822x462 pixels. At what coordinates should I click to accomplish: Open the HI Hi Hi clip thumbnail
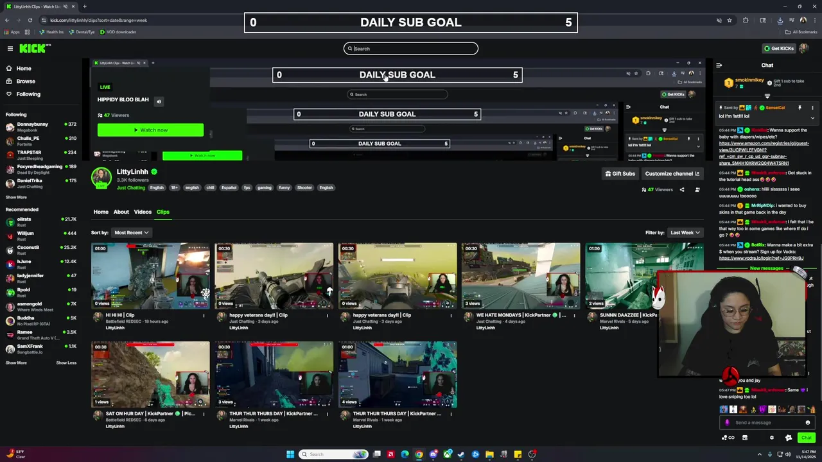[x=150, y=276]
